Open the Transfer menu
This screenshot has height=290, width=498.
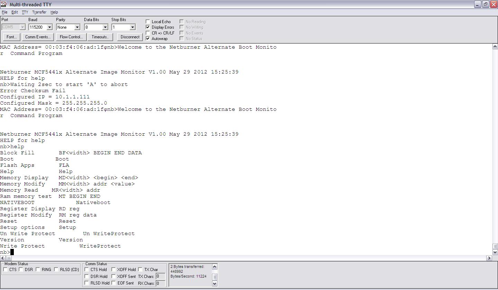[39, 12]
